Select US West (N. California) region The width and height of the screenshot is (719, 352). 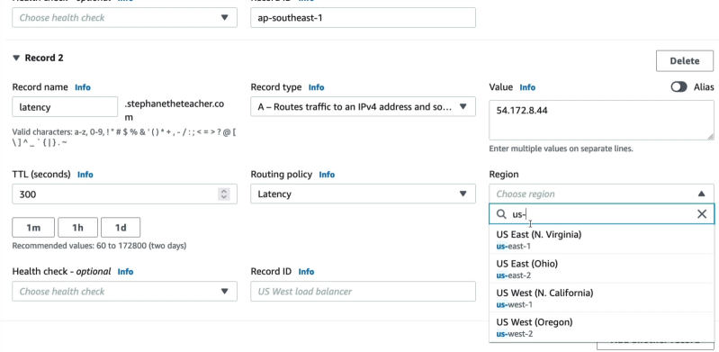point(601,298)
